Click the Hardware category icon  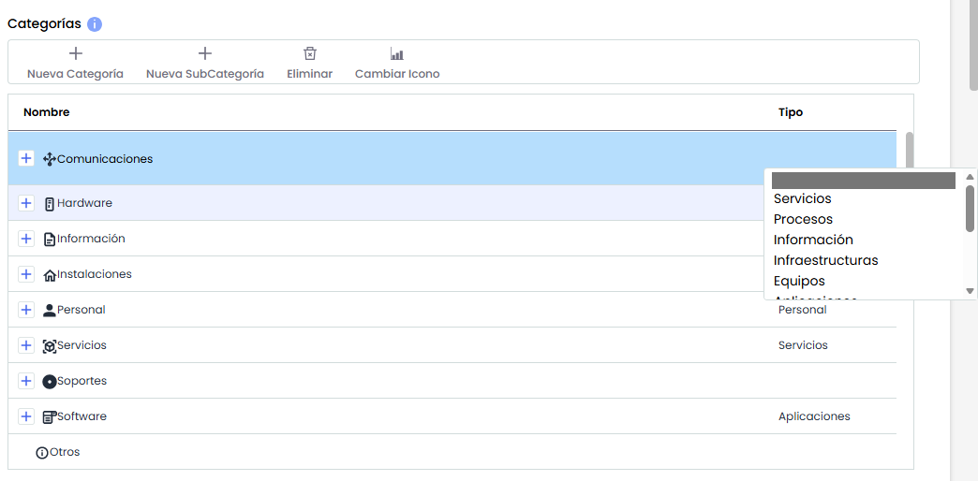[50, 204]
